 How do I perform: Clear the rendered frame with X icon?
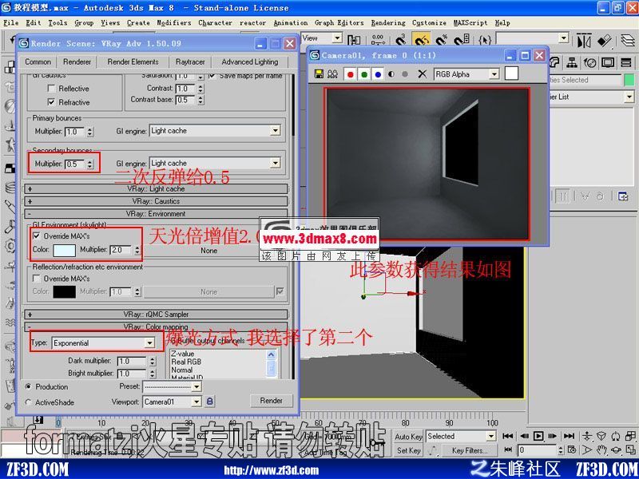click(423, 74)
